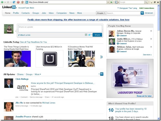Expand the More updates filter dropdown

click(x=38, y=74)
